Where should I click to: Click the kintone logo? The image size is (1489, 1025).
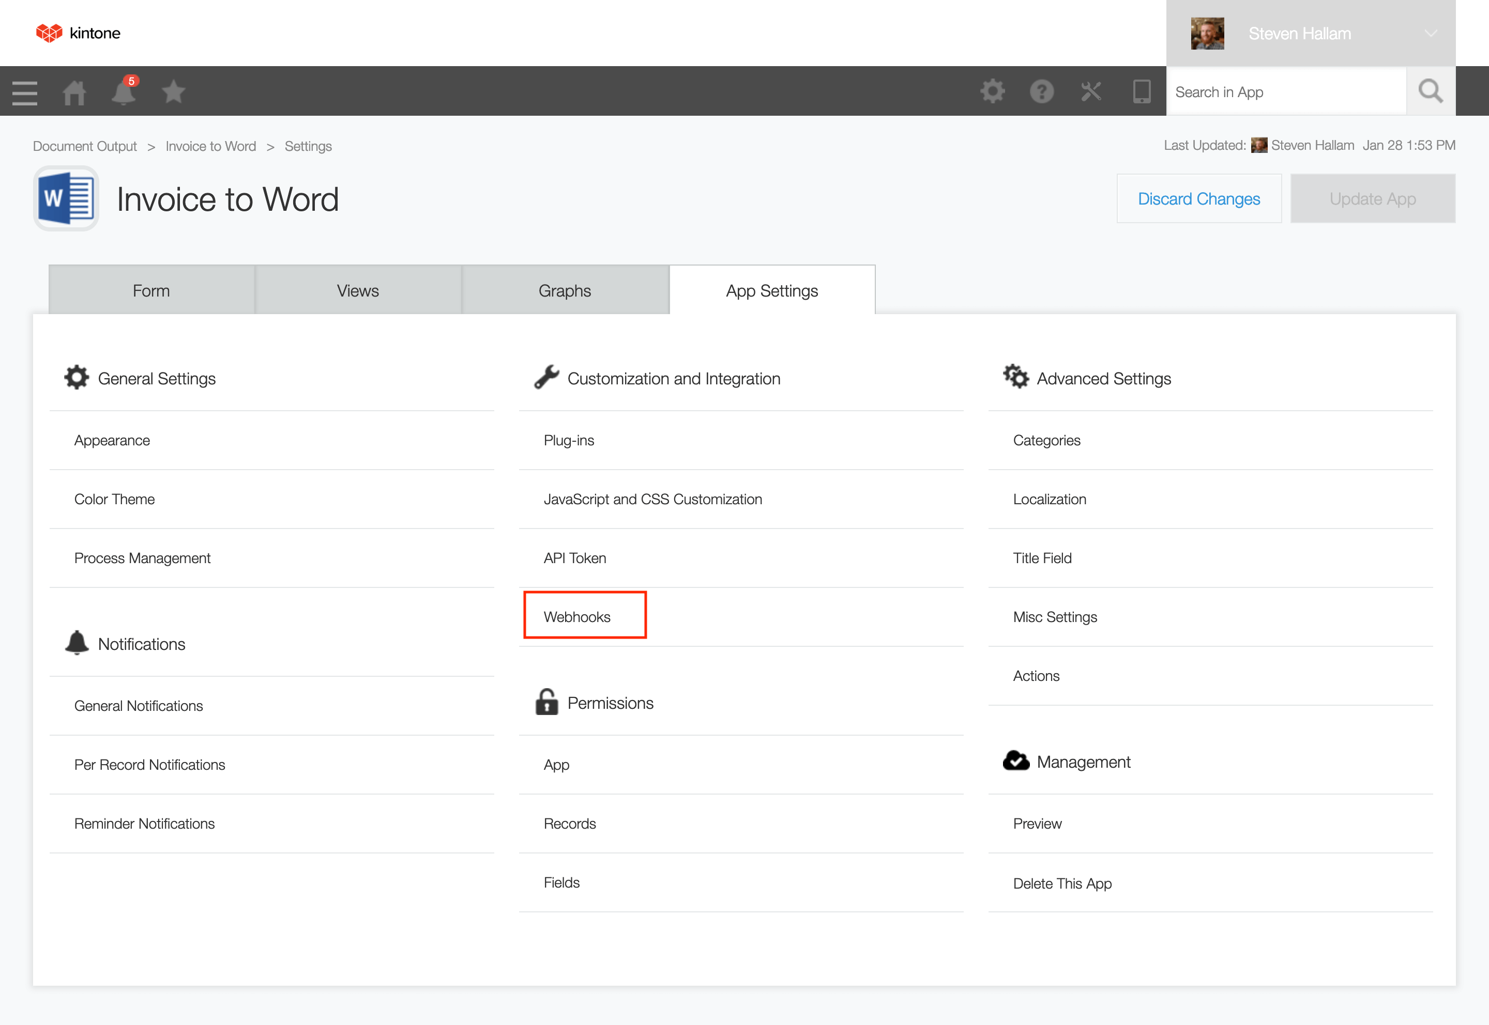(78, 33)
